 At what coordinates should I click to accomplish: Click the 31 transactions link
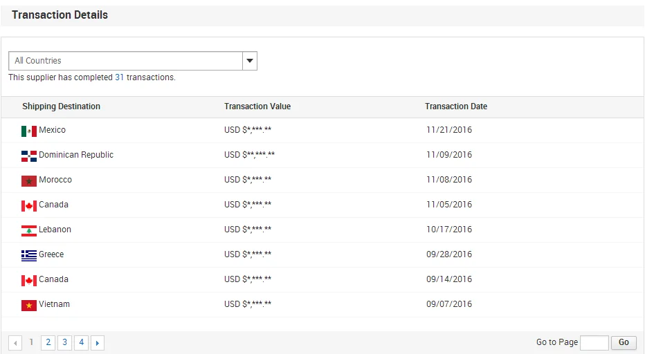point(120,77)
